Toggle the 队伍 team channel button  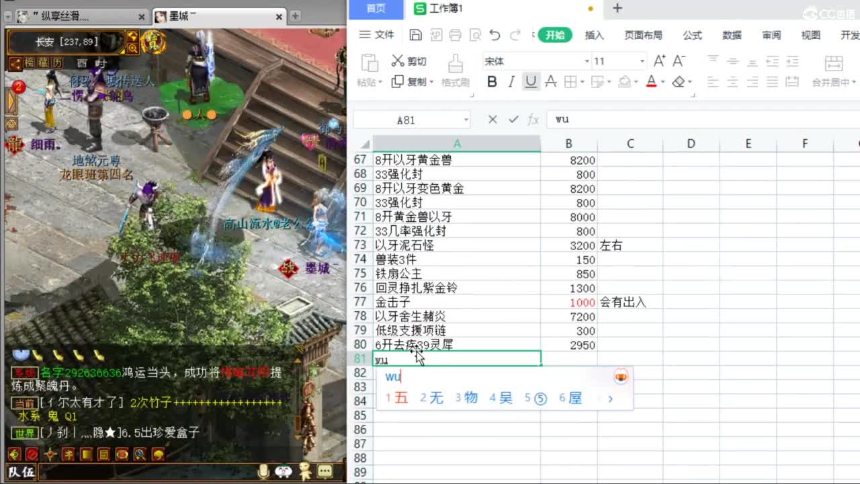(x=21, y=472)
